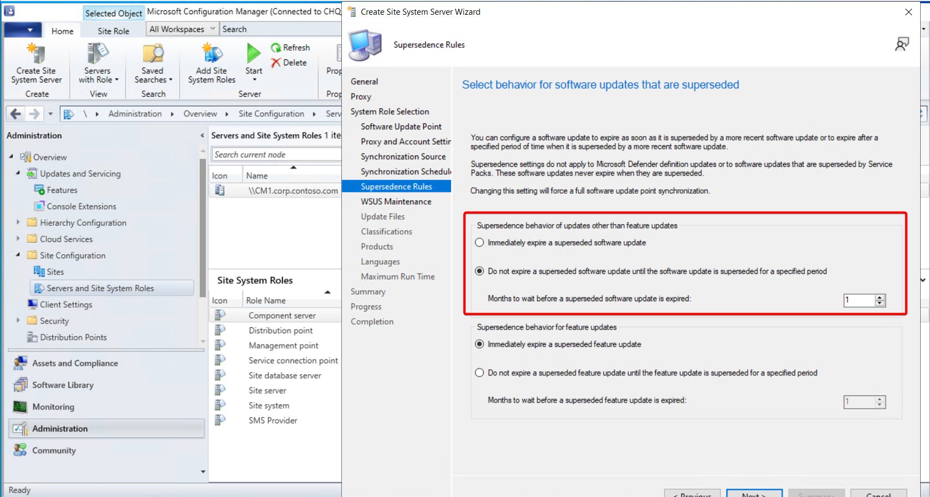Open the System Role Selection wizard page

point(390,111)
